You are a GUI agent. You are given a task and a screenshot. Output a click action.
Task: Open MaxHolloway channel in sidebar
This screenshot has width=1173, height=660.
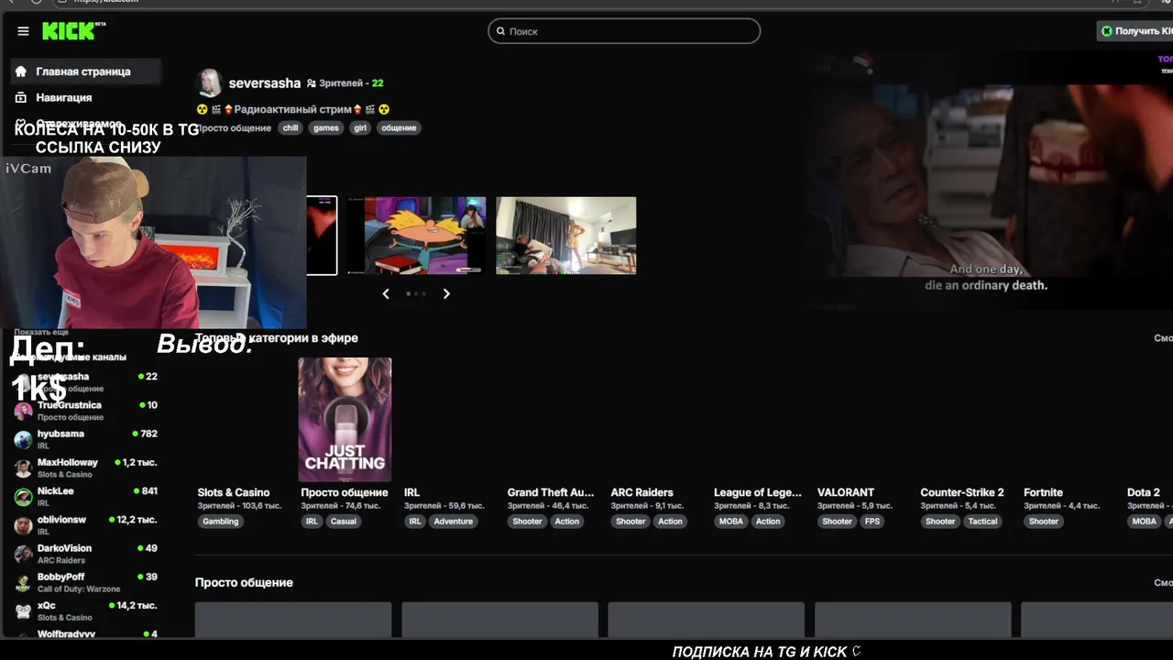coord(86,467)
